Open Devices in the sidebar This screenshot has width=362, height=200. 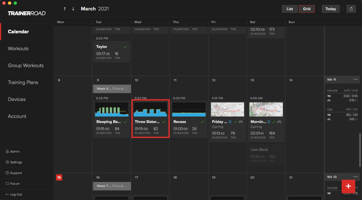coord(27,99)
